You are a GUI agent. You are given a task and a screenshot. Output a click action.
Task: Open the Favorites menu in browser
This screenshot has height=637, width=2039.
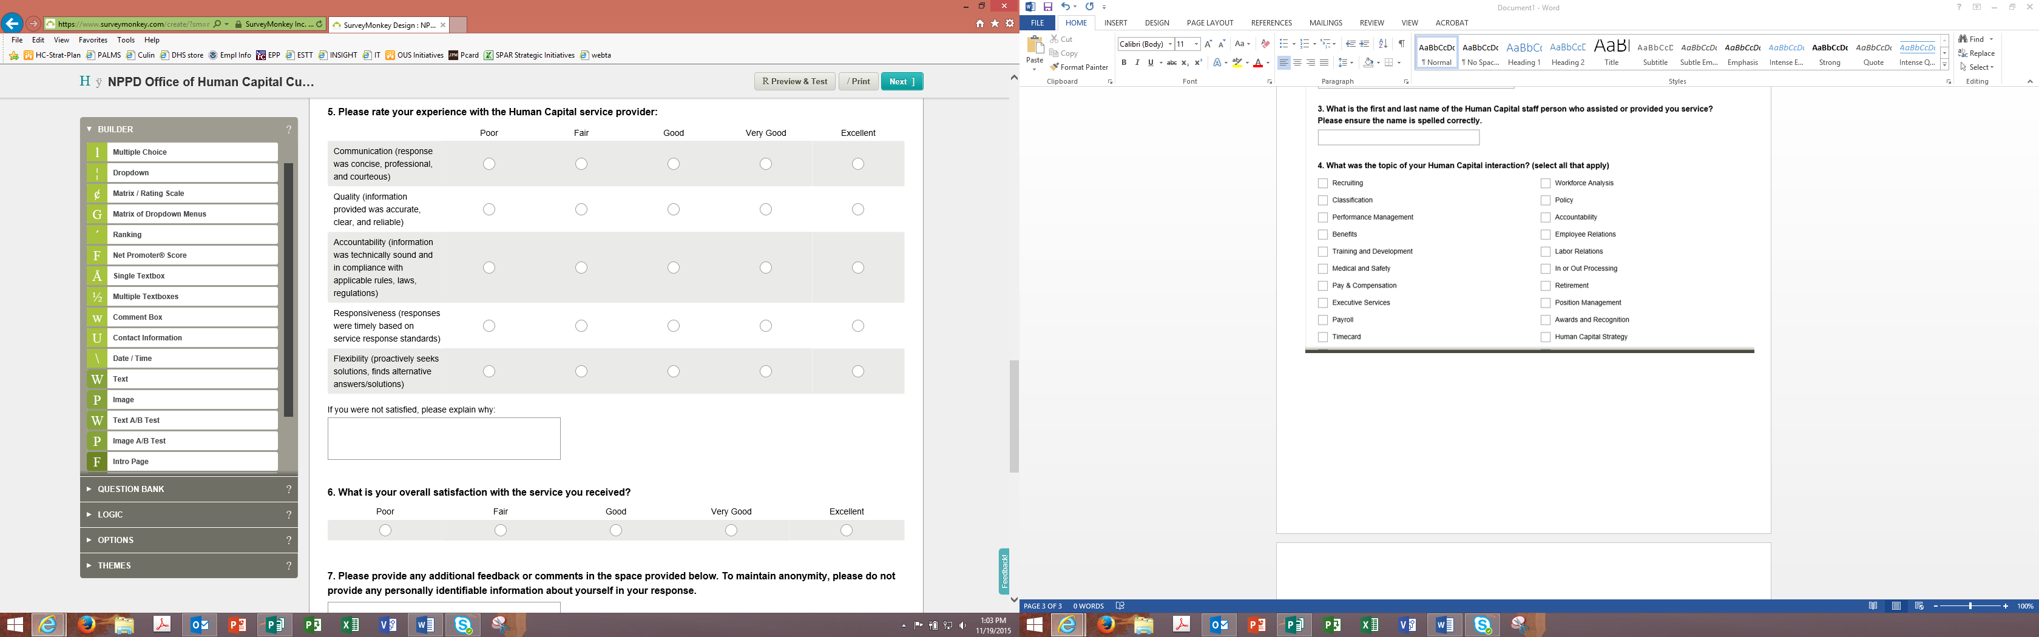pyautogui.click(x=93, y=39)
